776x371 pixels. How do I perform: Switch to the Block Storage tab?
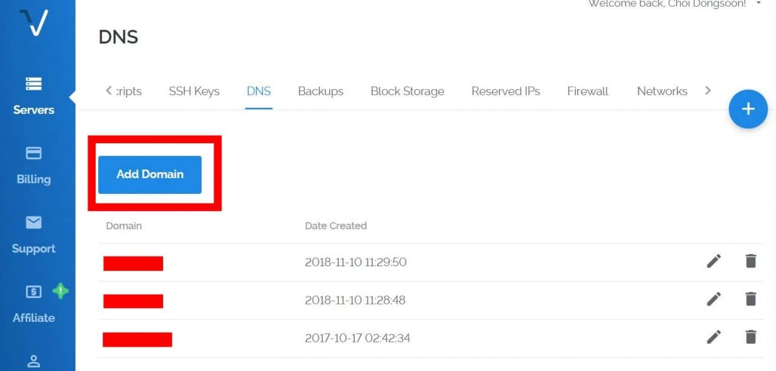[x=407, y=92]
